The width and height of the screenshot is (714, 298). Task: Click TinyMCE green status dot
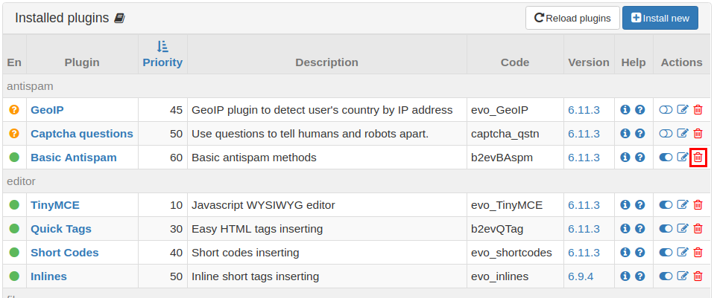(x=14, y=205)
